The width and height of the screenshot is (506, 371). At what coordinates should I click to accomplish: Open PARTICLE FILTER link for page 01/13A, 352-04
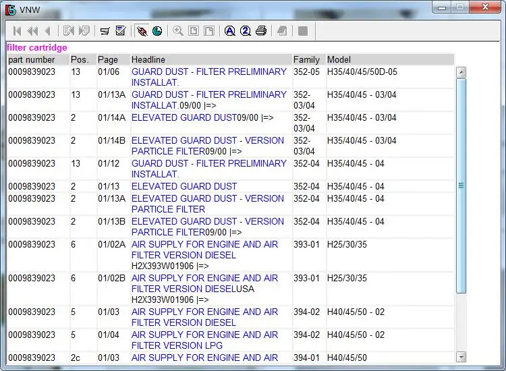point(208,204)
